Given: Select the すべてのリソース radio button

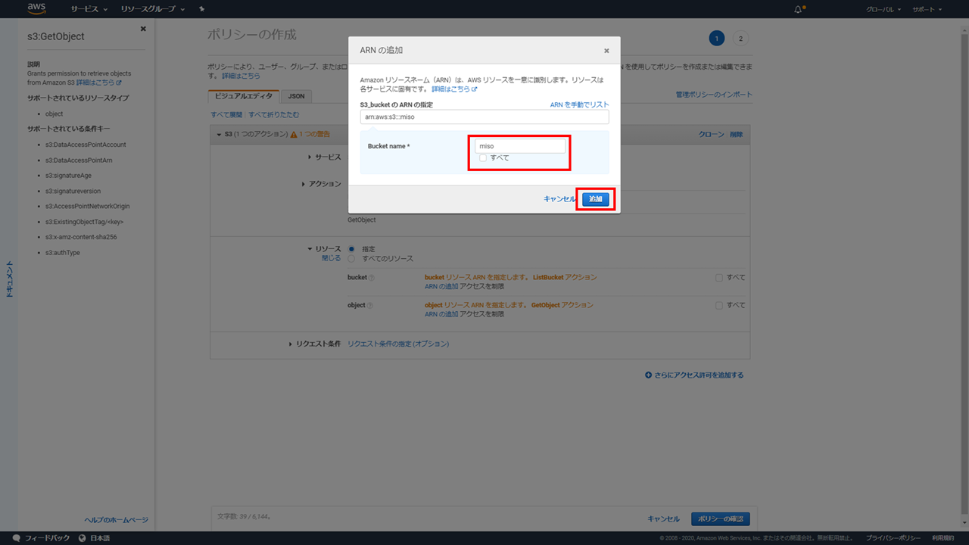Looking at the screenshot, I should pos(351,259).
